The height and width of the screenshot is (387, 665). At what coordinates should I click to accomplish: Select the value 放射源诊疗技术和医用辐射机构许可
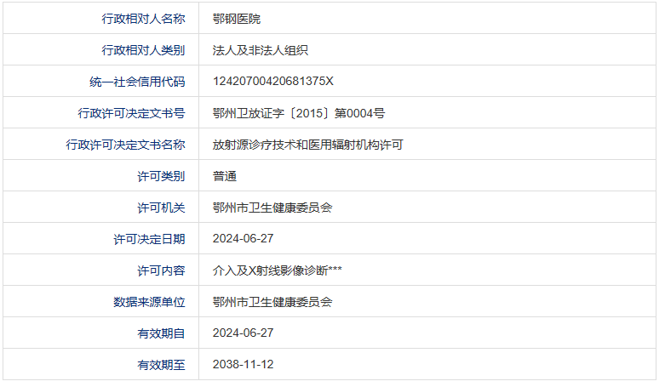[308, 145]
